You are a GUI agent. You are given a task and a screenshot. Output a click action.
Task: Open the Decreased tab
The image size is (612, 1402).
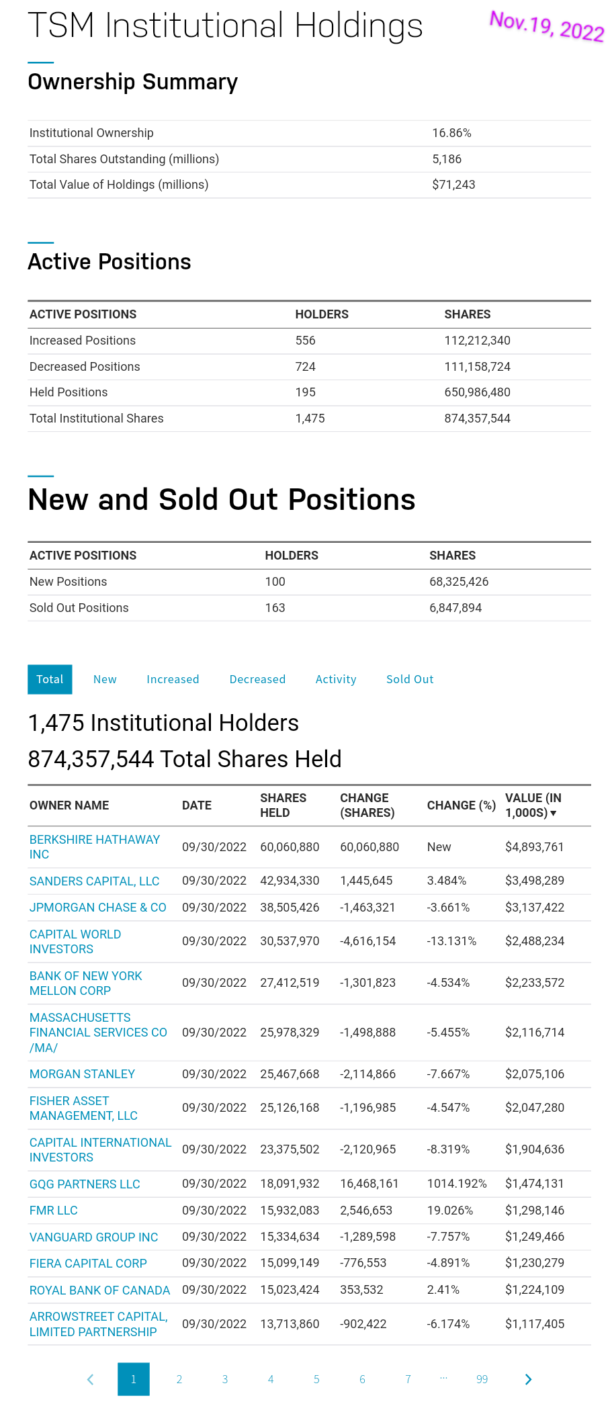257,679
